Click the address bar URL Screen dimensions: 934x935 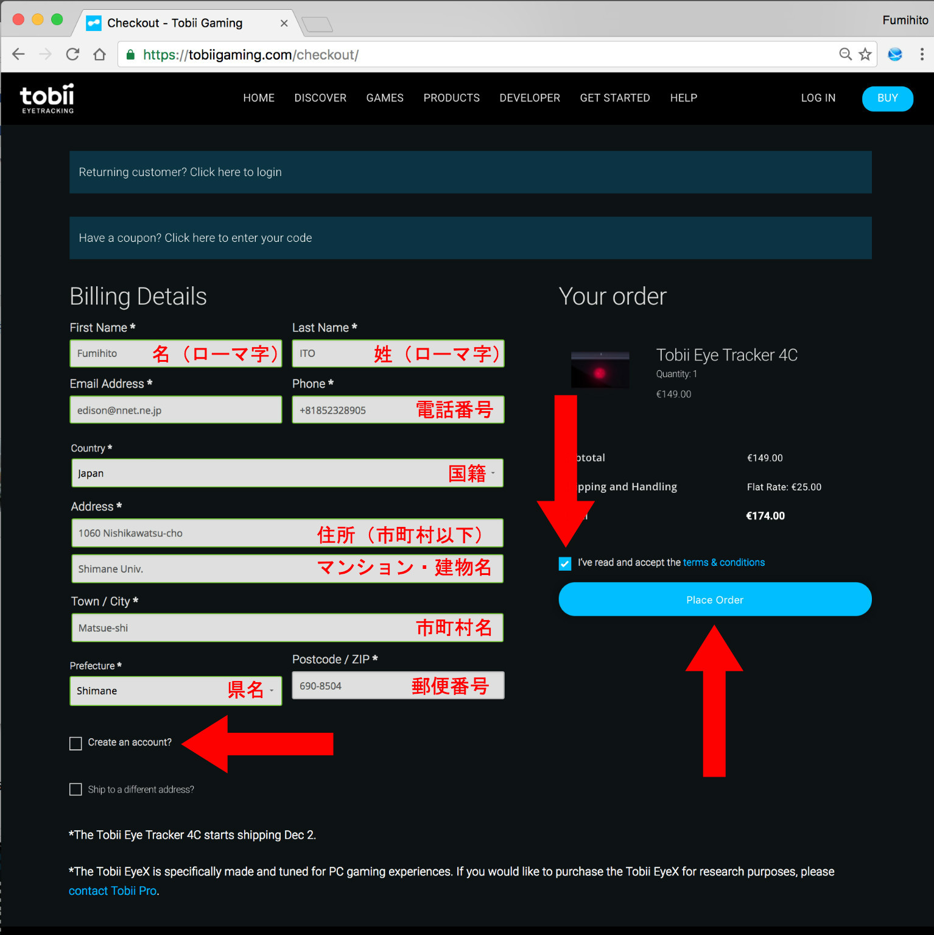coord(251,55)
